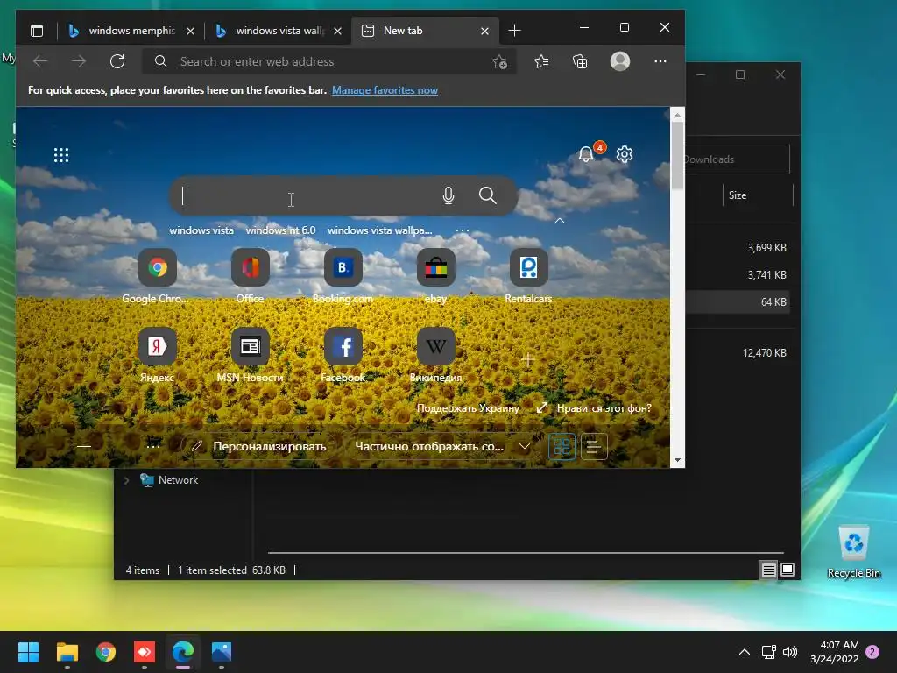Open the Photos app on taskbar
This screenshot has height=673, width=897.
(222, 652)
